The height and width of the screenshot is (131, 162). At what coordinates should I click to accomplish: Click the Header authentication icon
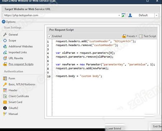tap(5, 90)
